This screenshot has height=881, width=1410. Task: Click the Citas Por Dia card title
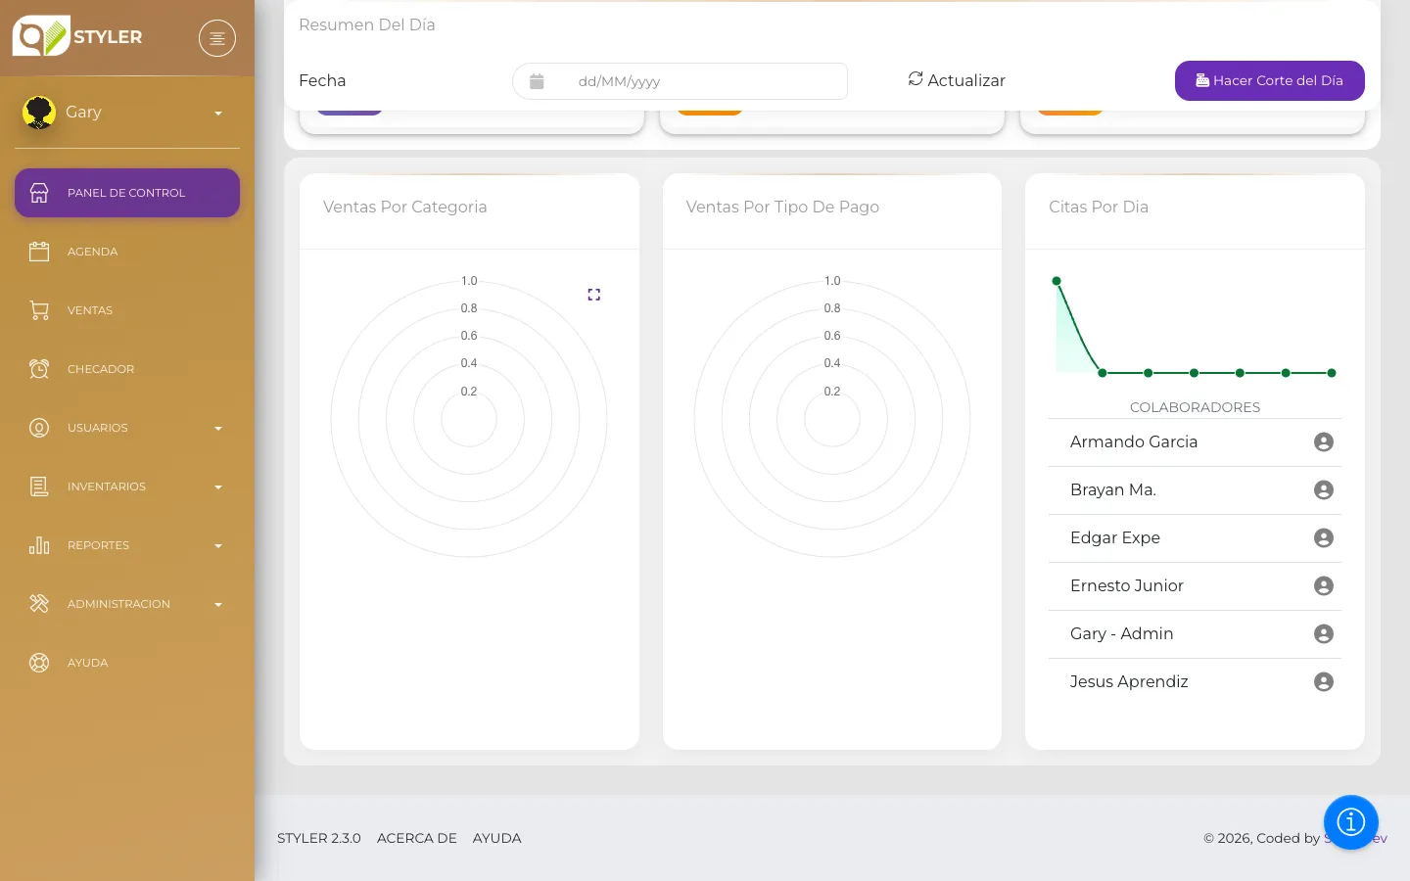pos(1099,207)
